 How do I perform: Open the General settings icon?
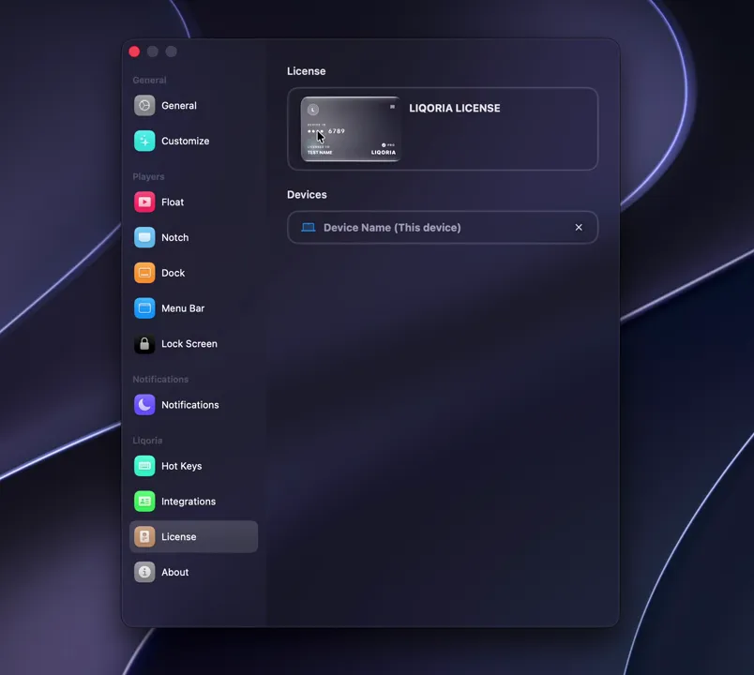144,106
